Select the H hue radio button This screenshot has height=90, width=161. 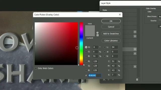tap(86, 47)
